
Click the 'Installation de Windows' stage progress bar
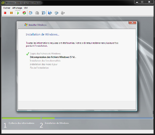tap(97, 118)
